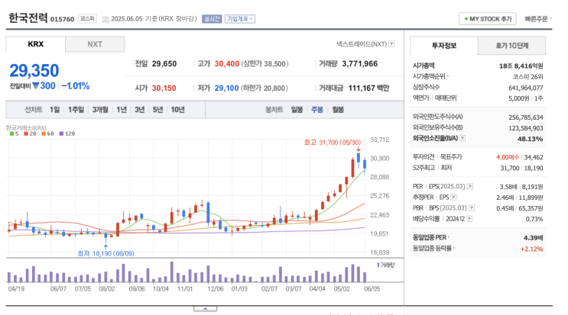The image size is (568, 315).
Task: Click the 06/05 date on chart axis
Action: point(372,289)
